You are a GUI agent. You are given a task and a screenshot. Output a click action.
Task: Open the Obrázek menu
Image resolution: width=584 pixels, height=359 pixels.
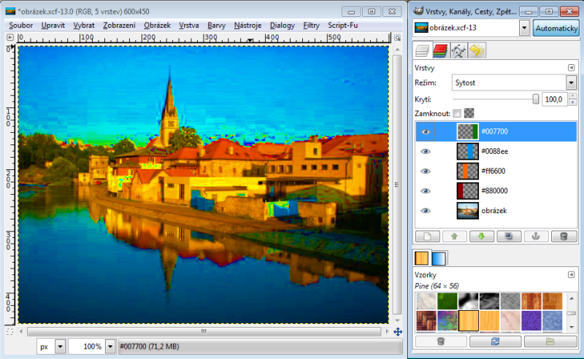[157, 26]
